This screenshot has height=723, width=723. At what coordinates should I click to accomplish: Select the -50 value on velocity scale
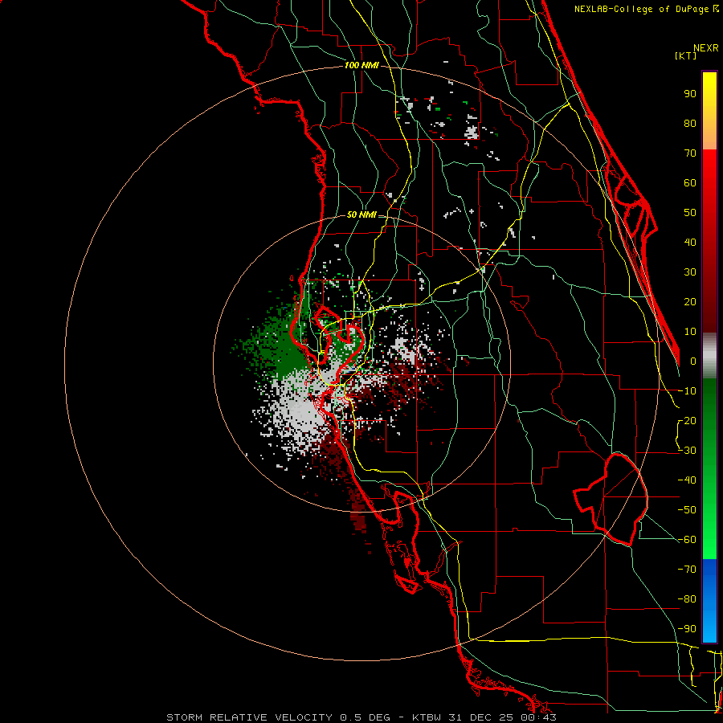687,510
